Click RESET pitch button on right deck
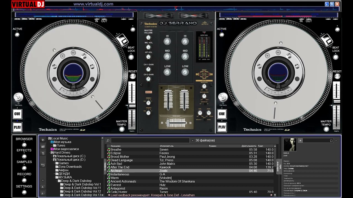Screen dimensions: 353x198 click(337, 76)
